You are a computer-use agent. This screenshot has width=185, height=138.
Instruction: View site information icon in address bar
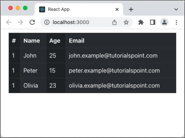pyautogui.click(x=47, y=22)
